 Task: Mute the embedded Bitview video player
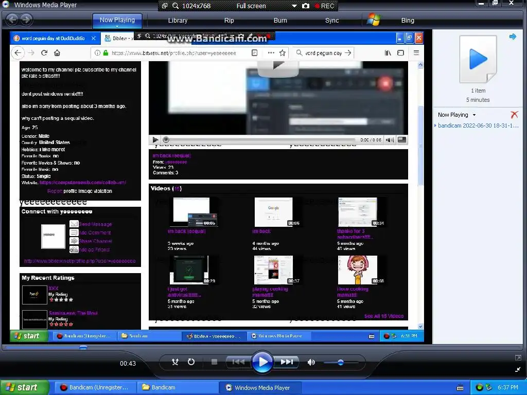(390, 140)
